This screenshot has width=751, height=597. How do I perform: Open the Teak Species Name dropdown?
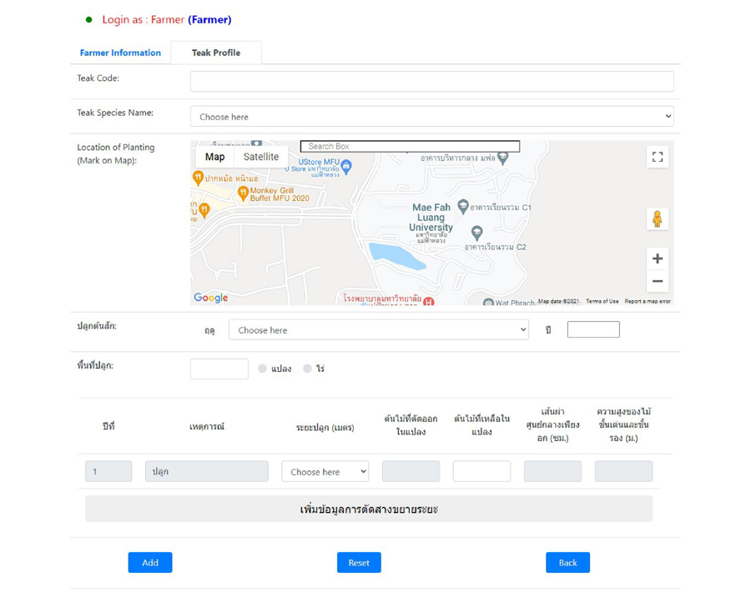pos(431,117)
